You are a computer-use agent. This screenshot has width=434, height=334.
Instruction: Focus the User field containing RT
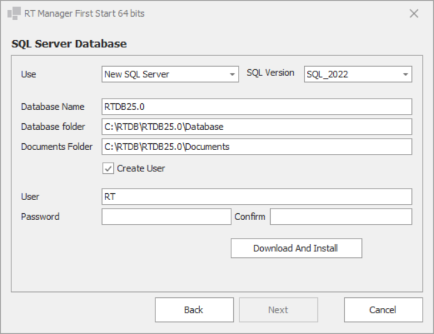[x=257, y=197]
